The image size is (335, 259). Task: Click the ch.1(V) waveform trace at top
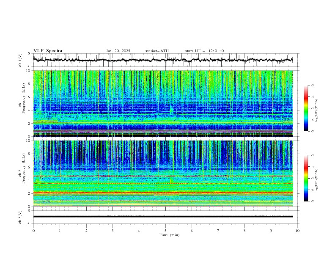click(x=163, y=60)
